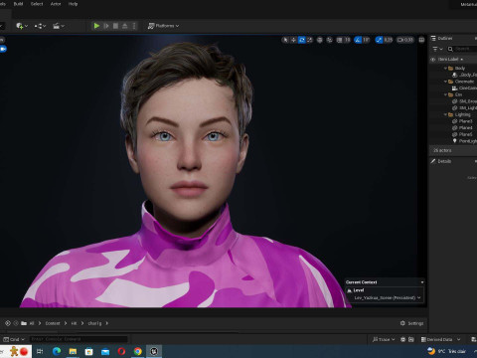Image resolution: width=477 pixels, height=358 pixels.
Task: Select the Lighting folder row
Action: pyautogui.click(x=453, y=114)
